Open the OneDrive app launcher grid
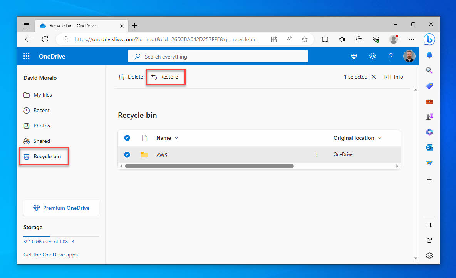This screenshot has height=278, width=456. point(27,56)
